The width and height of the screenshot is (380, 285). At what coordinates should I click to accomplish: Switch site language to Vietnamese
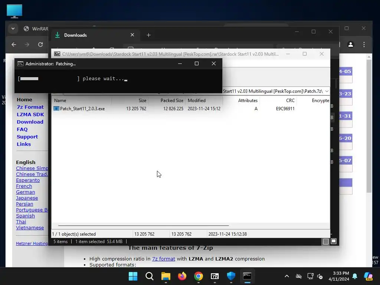coord(30,227)
